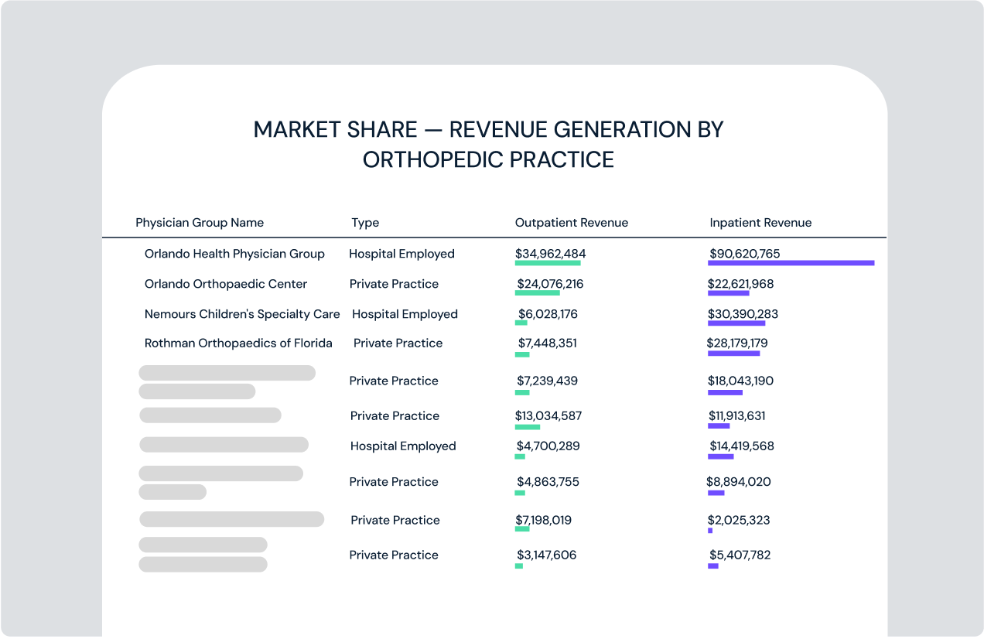The width and height of the screenshot is (984, 639).
Task: Select the Hospital Employed label for Nemours
Action: click(x=405, y=314)
